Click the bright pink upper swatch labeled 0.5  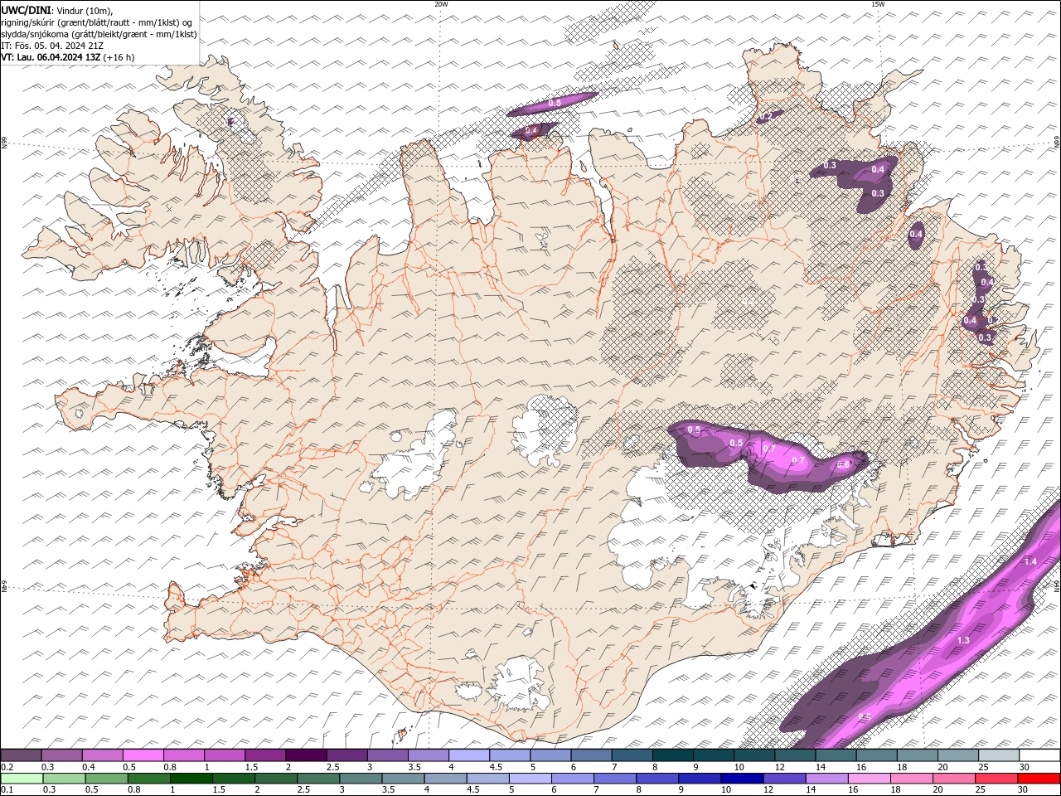pos(143,755)
